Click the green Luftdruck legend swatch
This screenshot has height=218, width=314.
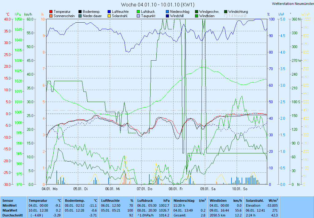click(138, 12)
